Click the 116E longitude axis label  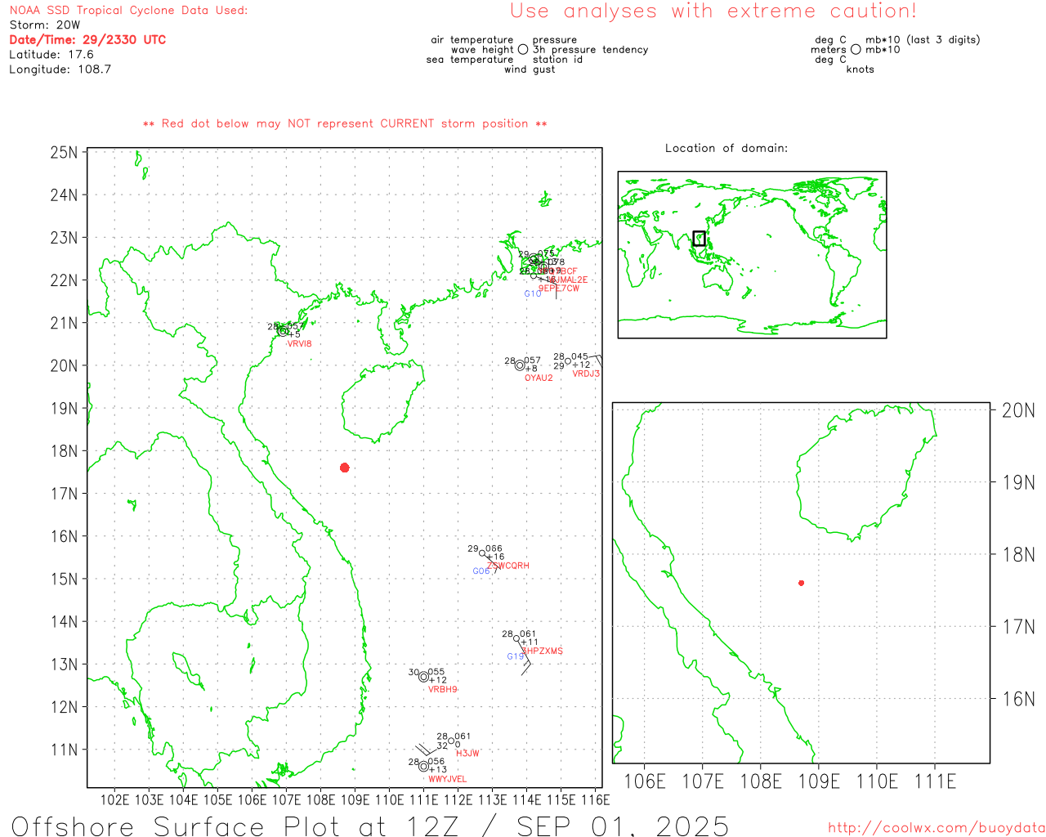595,800
